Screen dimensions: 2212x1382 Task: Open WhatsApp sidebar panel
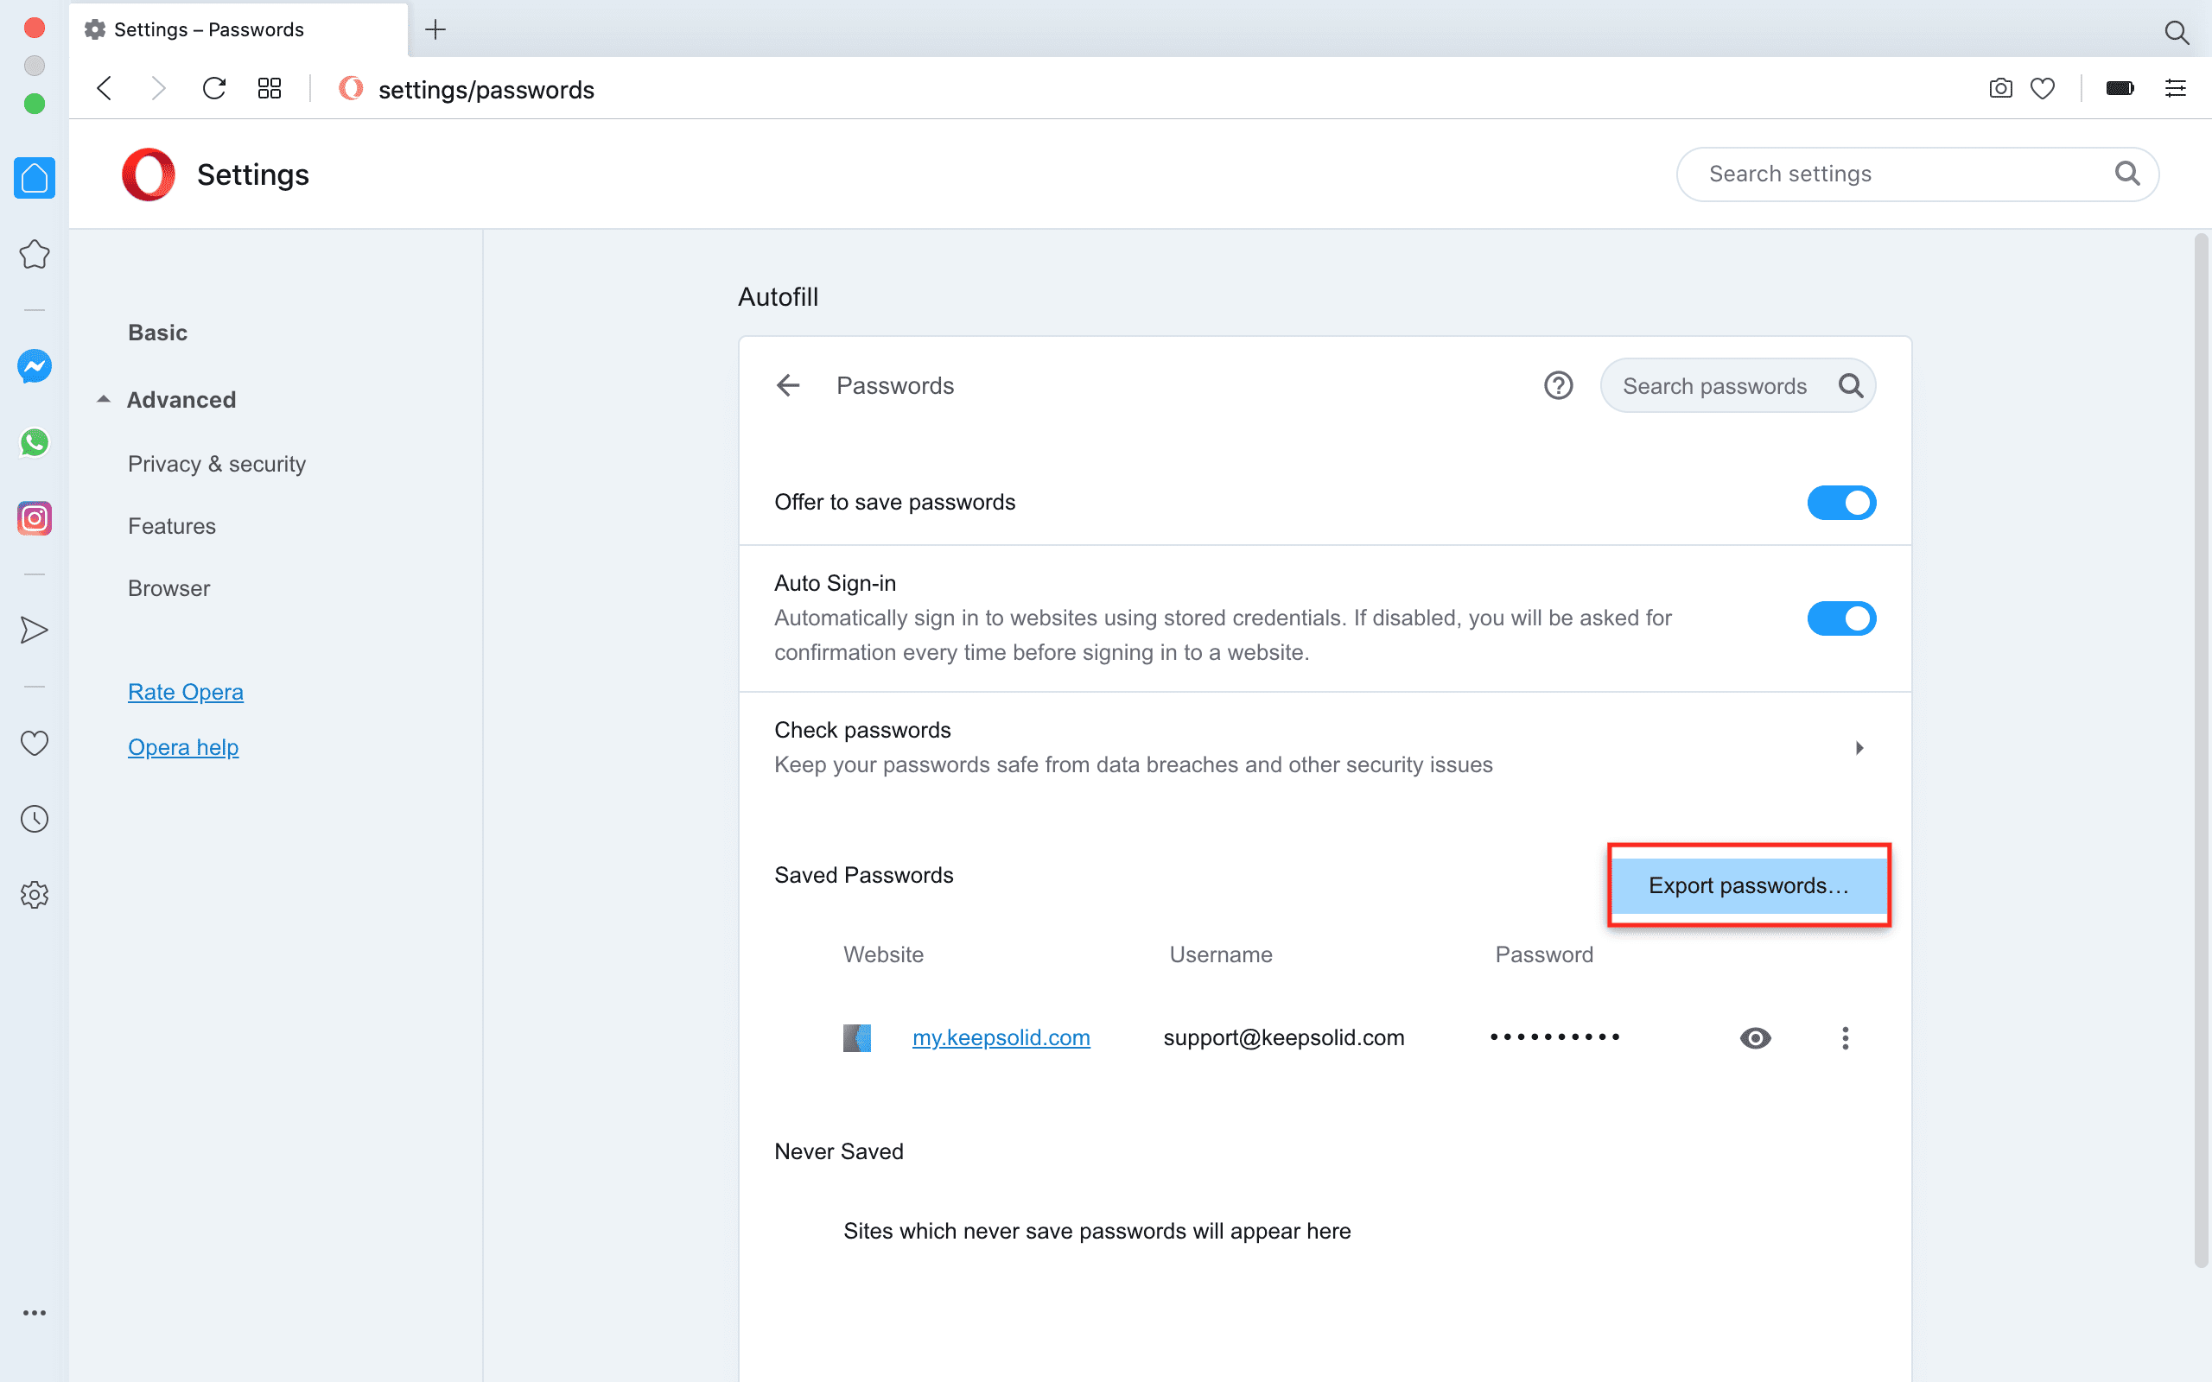pyautogui.click(x=34, y=442)
